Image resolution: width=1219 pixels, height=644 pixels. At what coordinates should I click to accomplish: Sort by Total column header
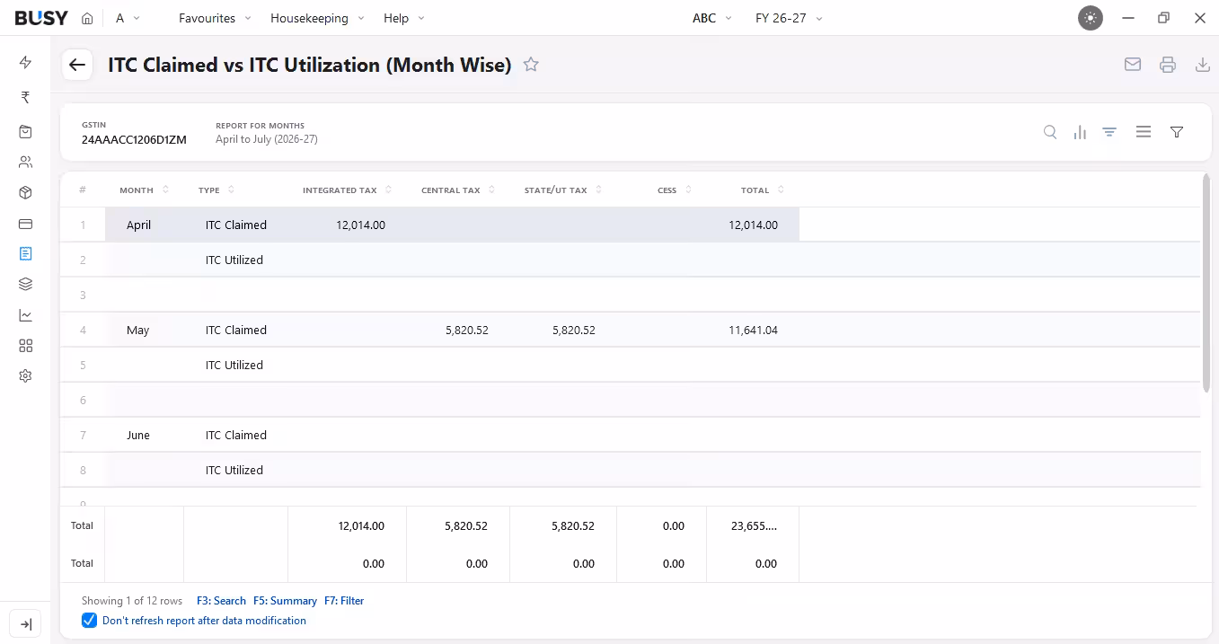(x=763, y=190)
